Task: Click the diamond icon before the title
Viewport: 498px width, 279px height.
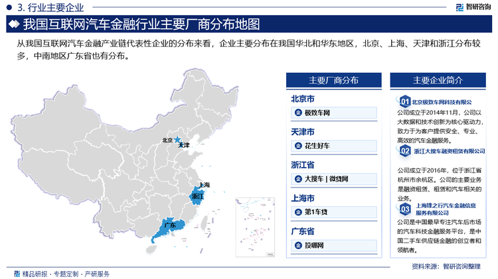Action: point(14,24)
